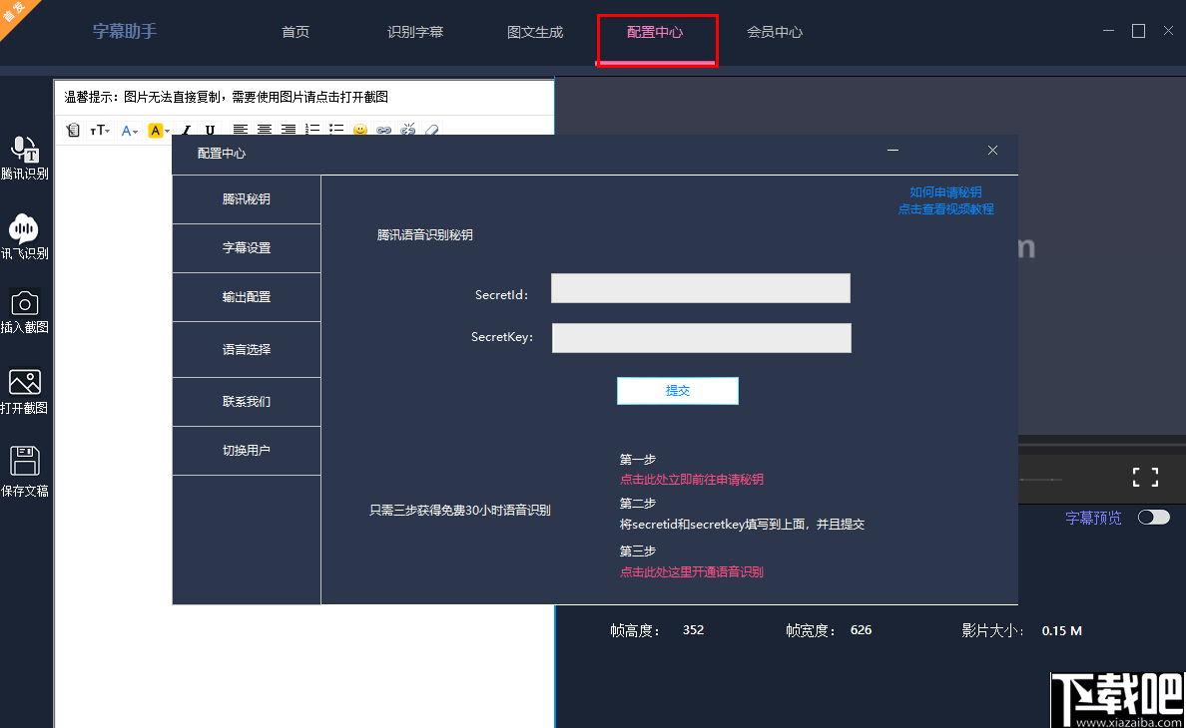The image size is (1186, 728).
Task: Center align the text
Action: pos(264,130)
